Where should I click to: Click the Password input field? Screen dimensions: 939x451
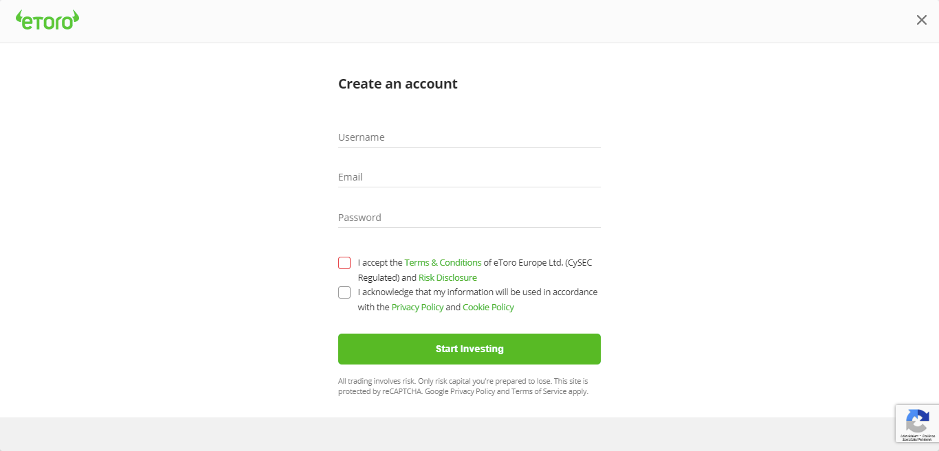point(469,218)
